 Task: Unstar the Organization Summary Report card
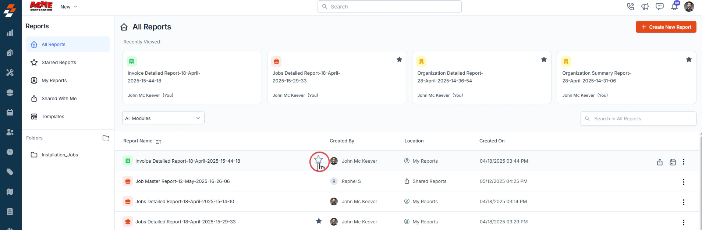[689, 60]
